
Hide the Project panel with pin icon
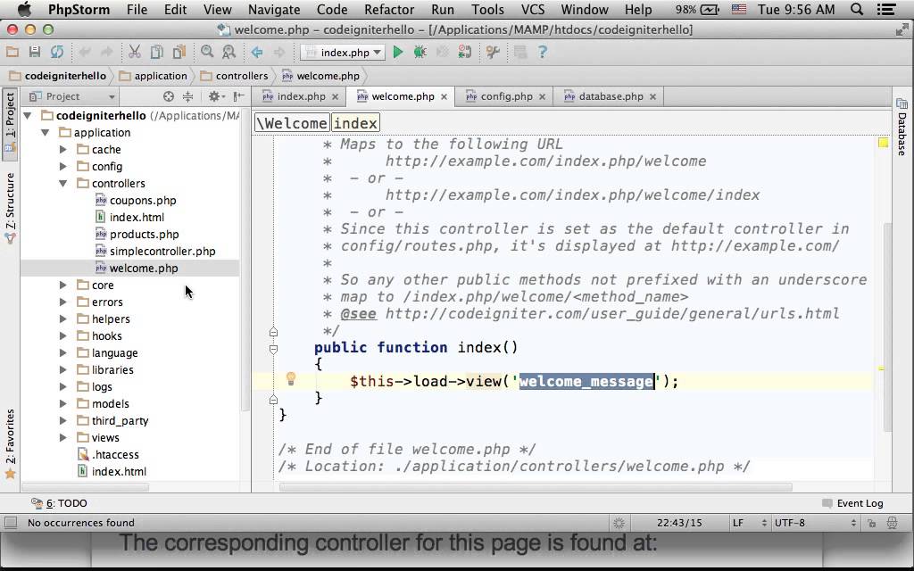pyautogui.click(x=238, y=96)
